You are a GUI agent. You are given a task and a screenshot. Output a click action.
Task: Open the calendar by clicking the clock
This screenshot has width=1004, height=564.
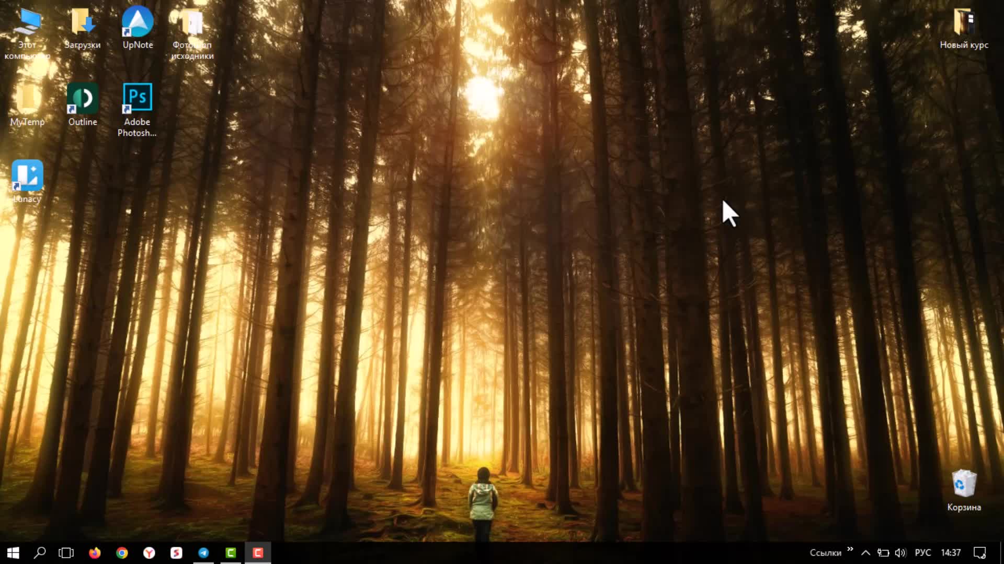click(x=952, y=553)
